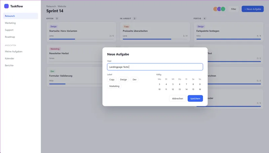Toggle the Dev label chip

[x=134, y=79]
